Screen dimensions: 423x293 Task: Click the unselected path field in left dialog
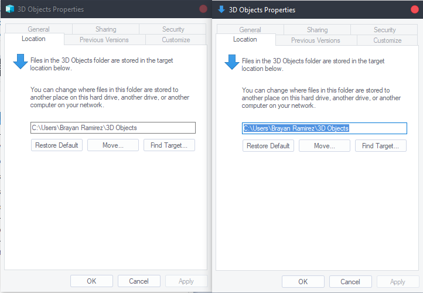pos(112,128)
